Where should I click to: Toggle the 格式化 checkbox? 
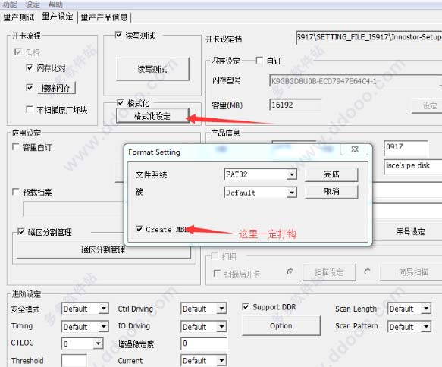[x=121, y=102]
